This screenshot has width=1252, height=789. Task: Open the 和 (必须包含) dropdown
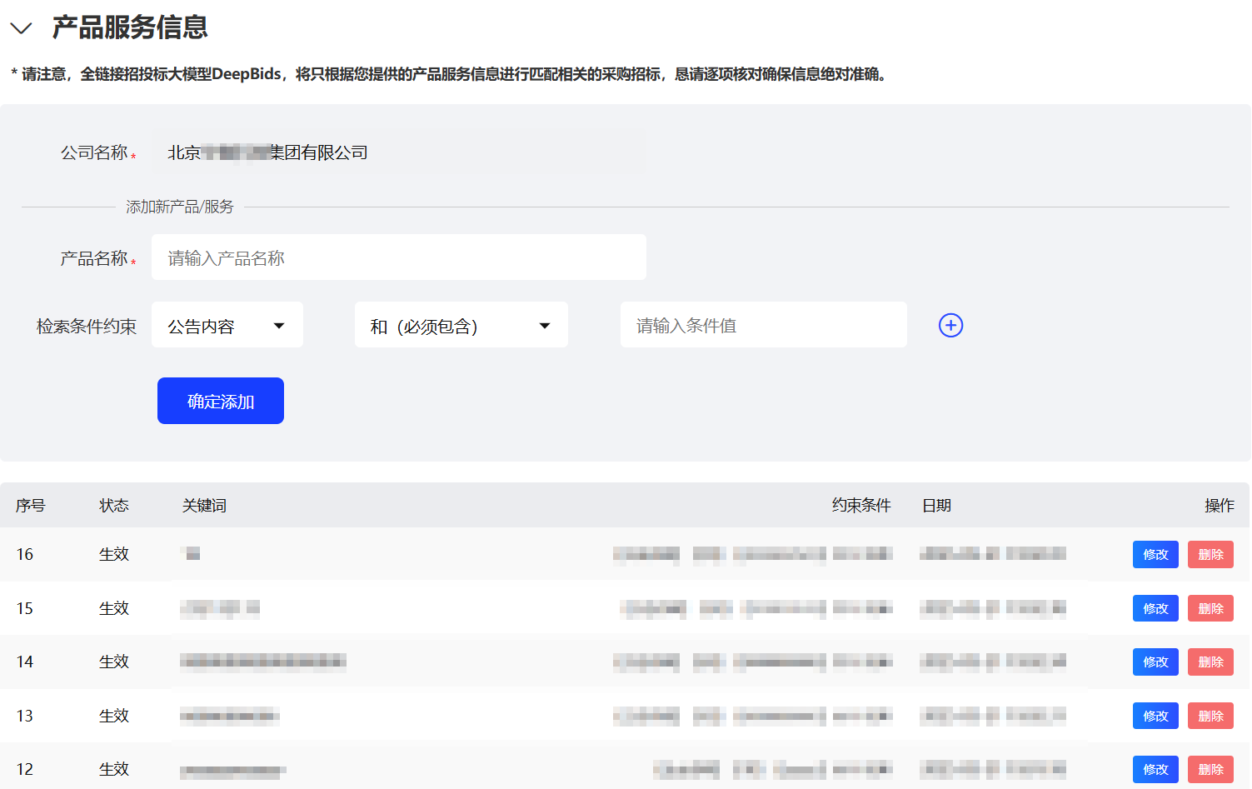coord(461,325)
